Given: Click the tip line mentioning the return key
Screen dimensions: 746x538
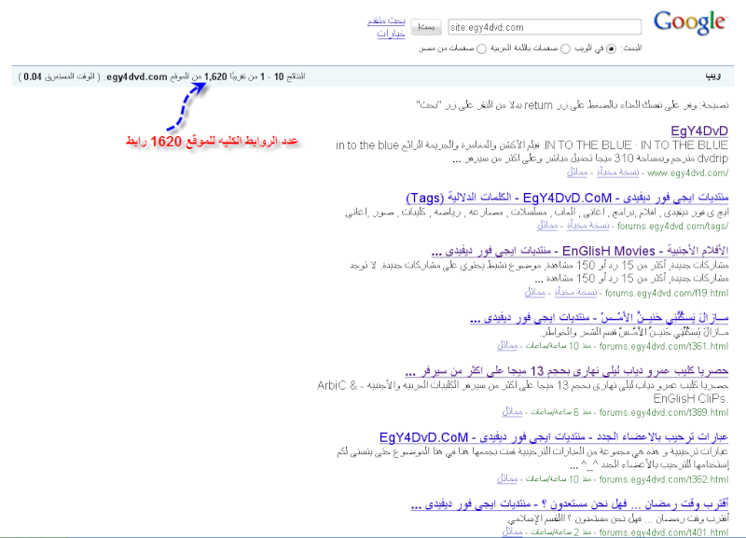Looking at the screenshot, I should tap(573, 104).
